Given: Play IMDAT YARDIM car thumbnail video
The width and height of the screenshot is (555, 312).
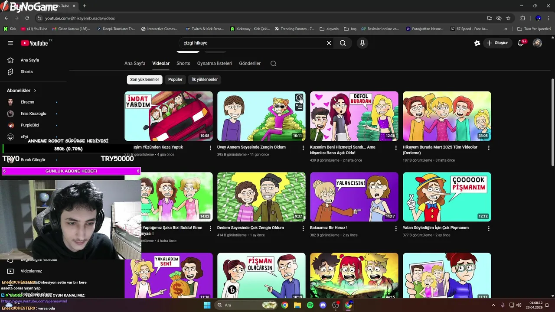Looking at the screenshot, I should [x=169, y=116].
